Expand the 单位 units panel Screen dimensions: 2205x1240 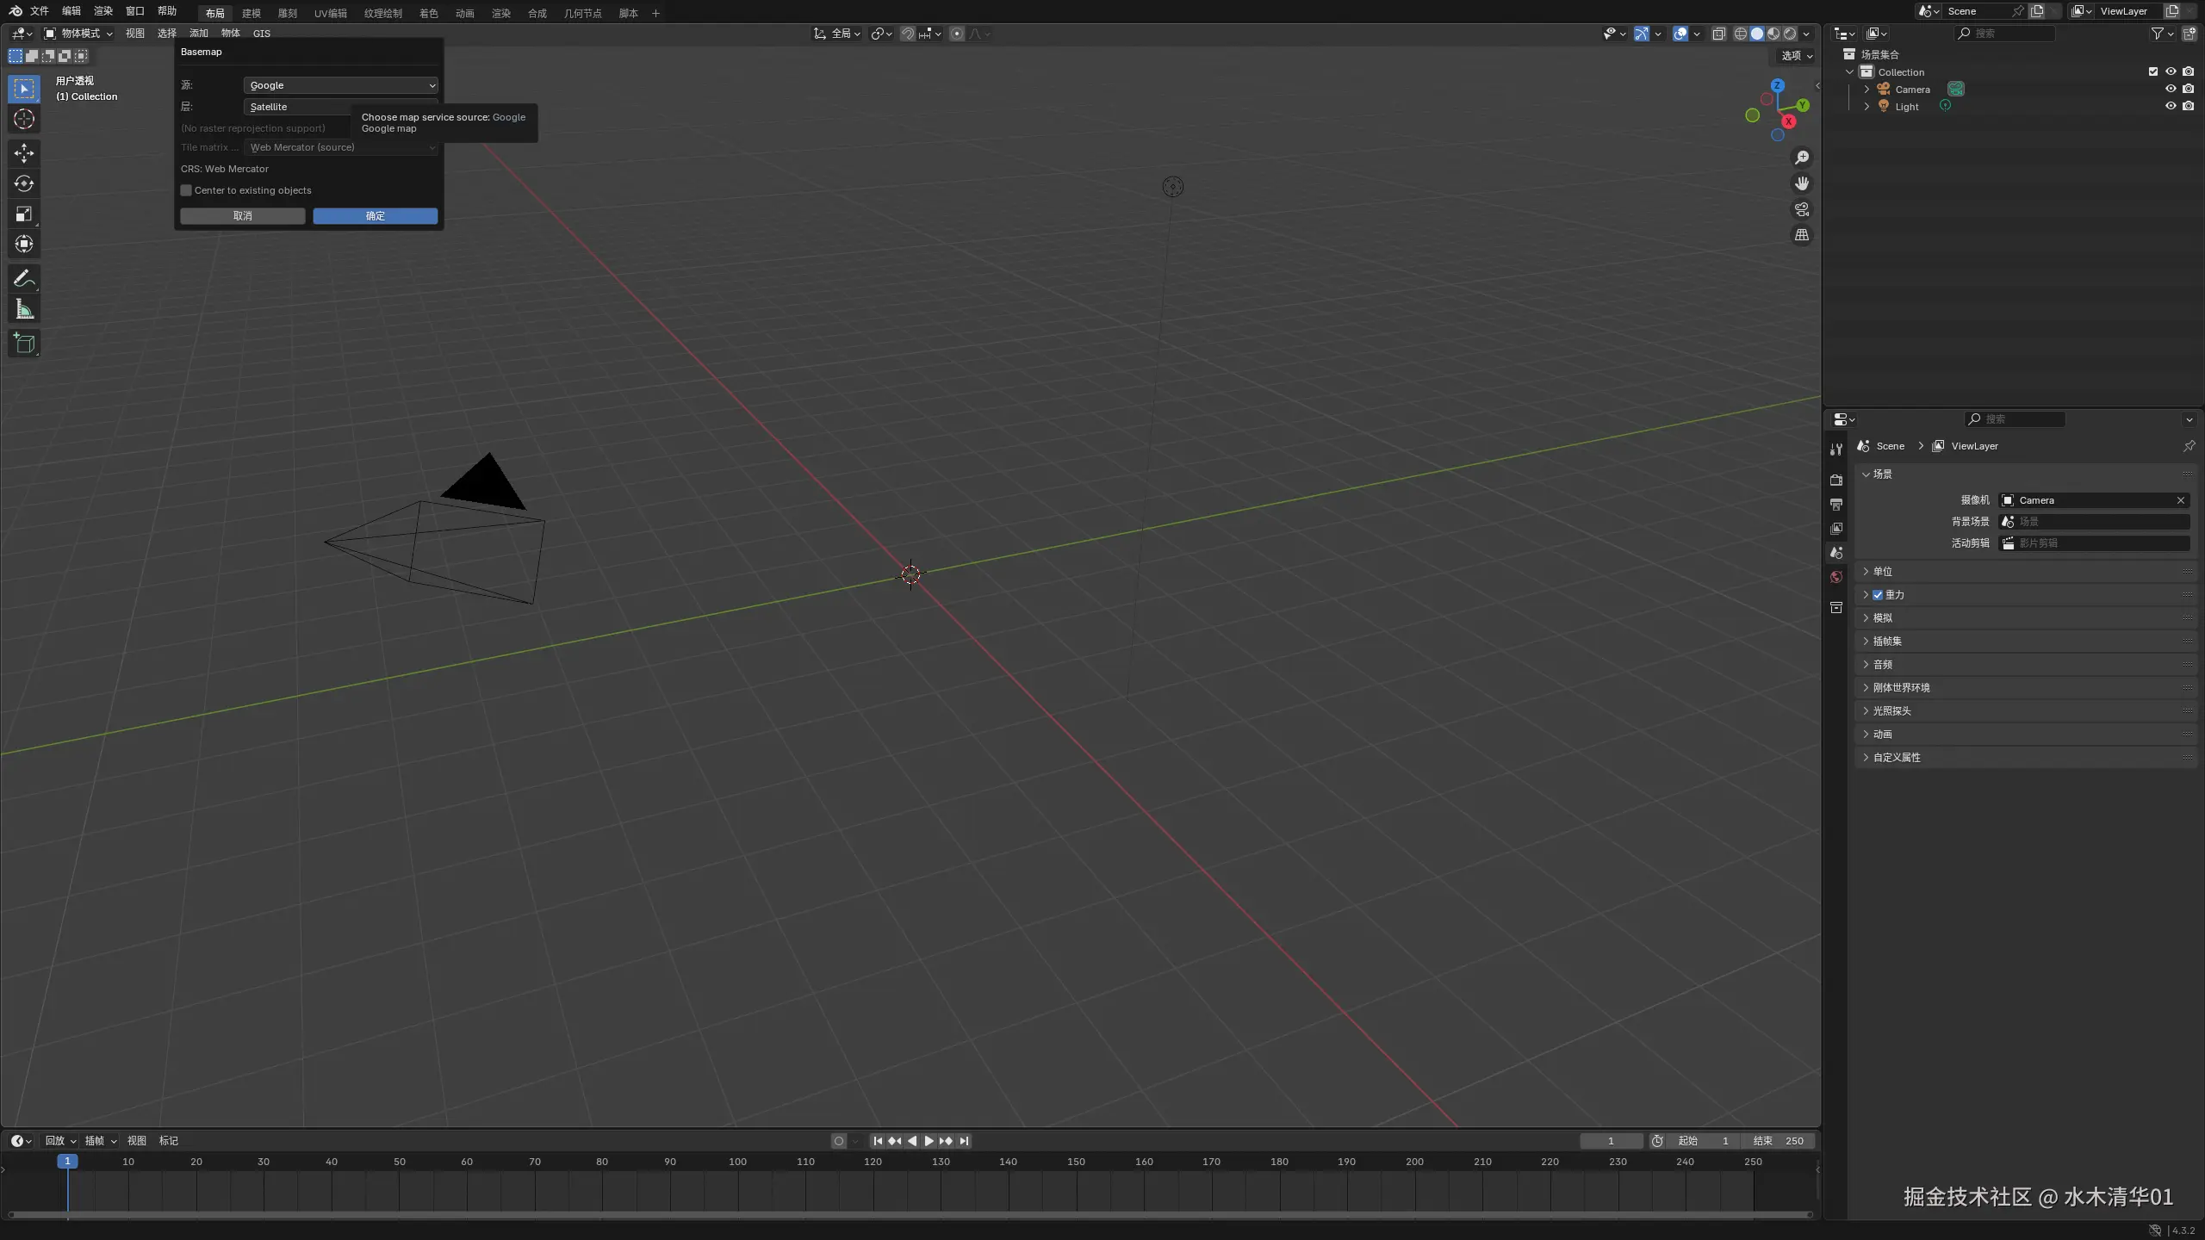(x=1882, y=572)
